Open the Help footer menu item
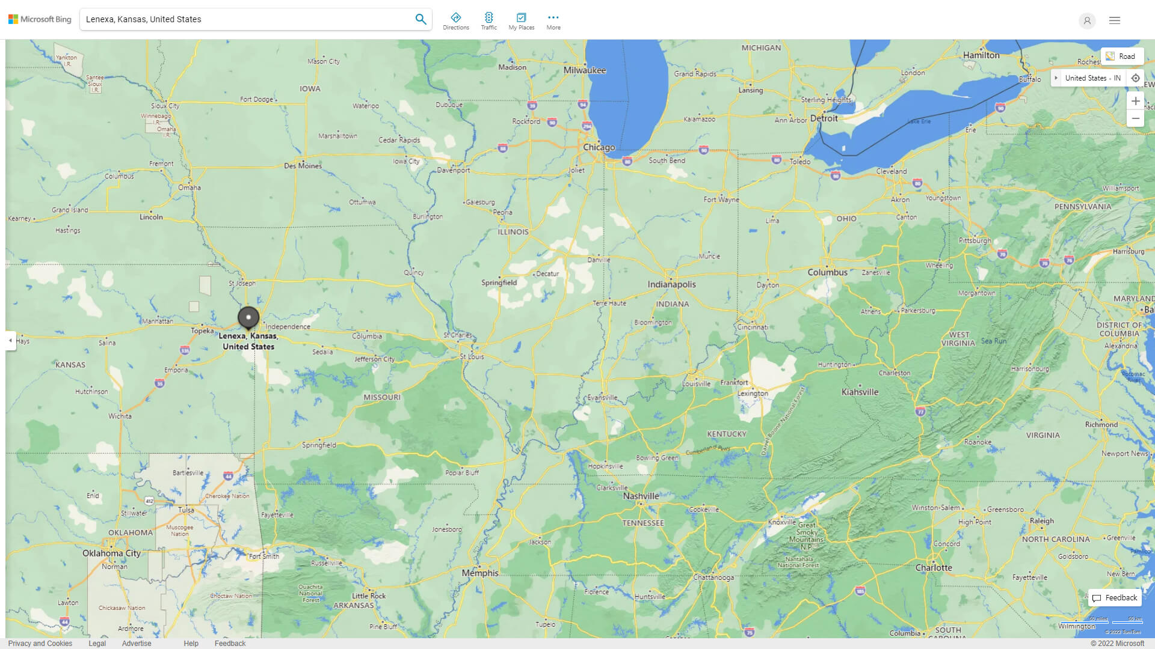Image resolution: width=1155 pixels, height=649 pixels. click(x=191, y=643)
